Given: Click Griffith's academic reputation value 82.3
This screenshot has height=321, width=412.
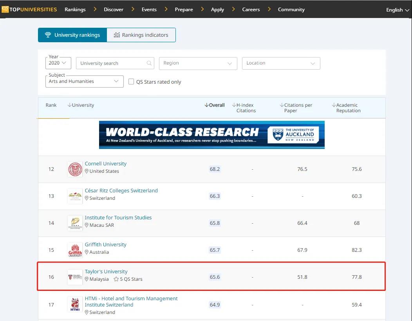Looking at the screenshot, I should (356, 250).
